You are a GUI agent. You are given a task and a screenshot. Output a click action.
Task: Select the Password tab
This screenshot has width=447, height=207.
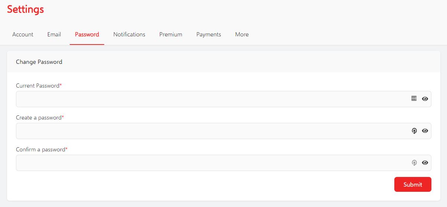point(87,34)
